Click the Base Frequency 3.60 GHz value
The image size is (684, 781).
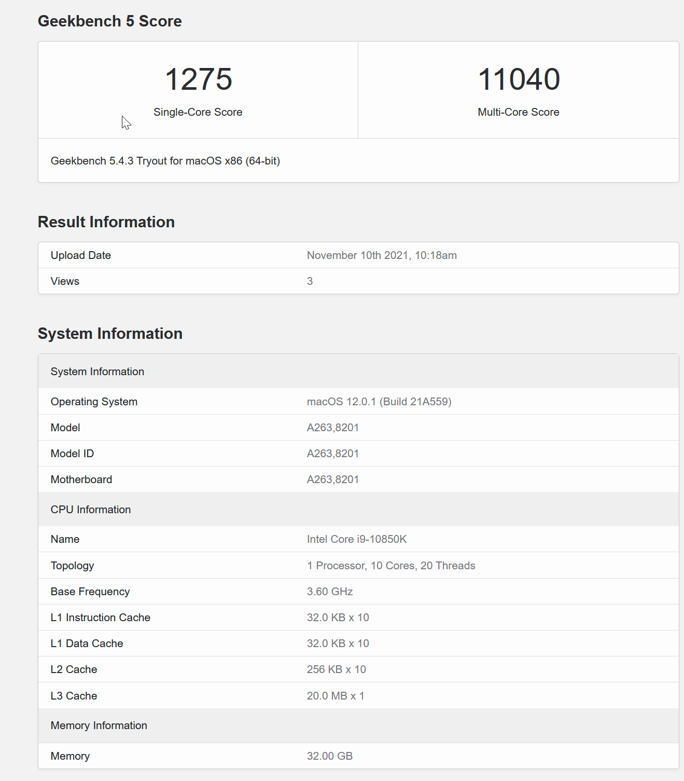coord(329,592)
